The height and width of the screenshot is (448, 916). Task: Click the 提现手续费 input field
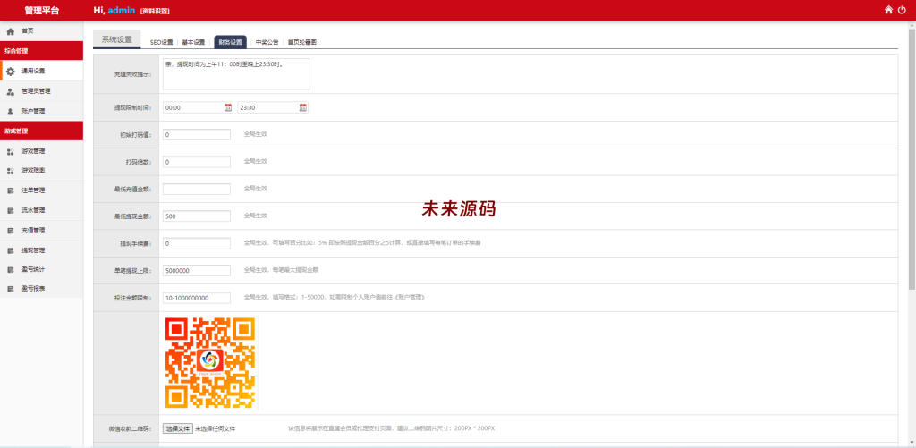[x=196, y=243]
